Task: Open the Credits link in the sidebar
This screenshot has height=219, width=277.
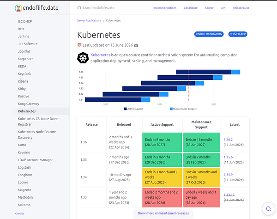Action: pyautogui.click(x=19, y=213)
